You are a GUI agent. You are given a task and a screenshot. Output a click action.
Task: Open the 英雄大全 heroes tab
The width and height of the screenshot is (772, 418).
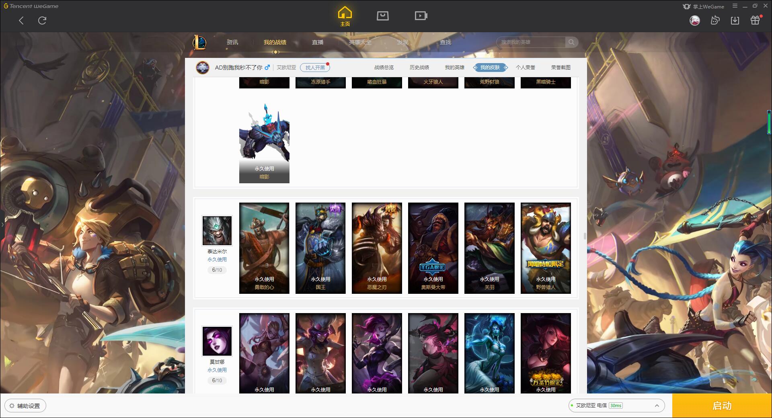click(360, 42)
